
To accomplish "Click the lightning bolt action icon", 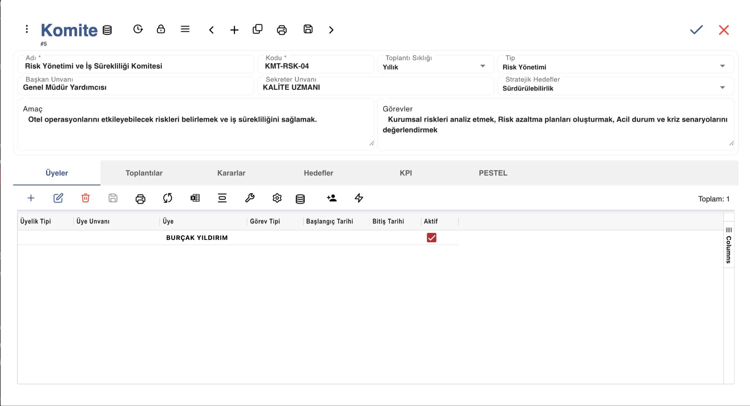I will [359, 198].
